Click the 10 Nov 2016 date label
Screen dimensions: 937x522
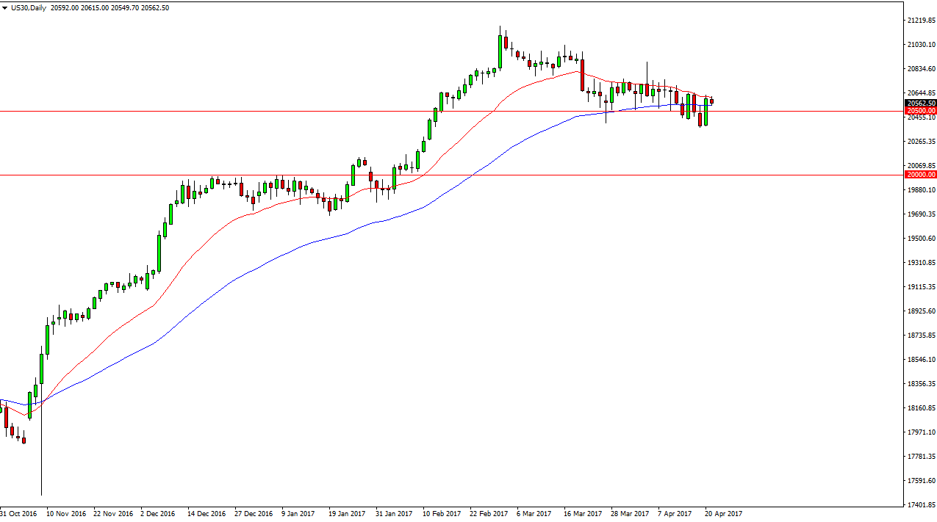pyautogui.click(x=65, y=514)
